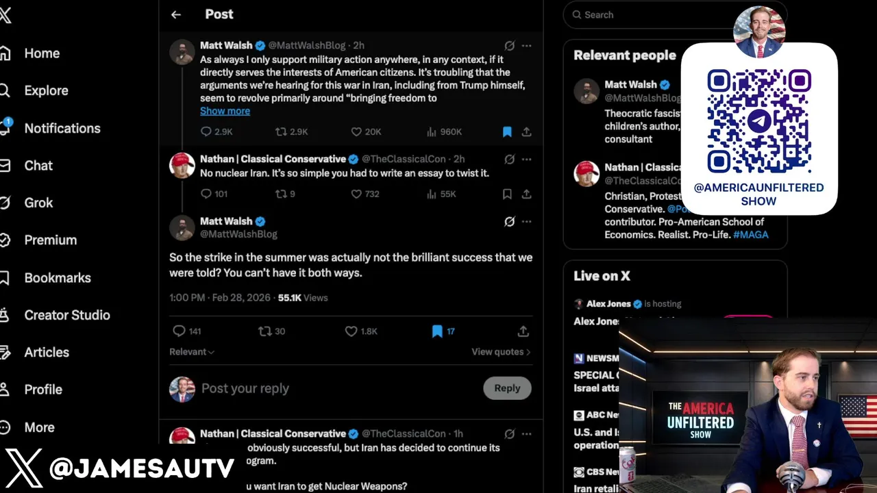
Task: Toggle the bookmark on Matt Walsh's top post
Action: point(507,131)
